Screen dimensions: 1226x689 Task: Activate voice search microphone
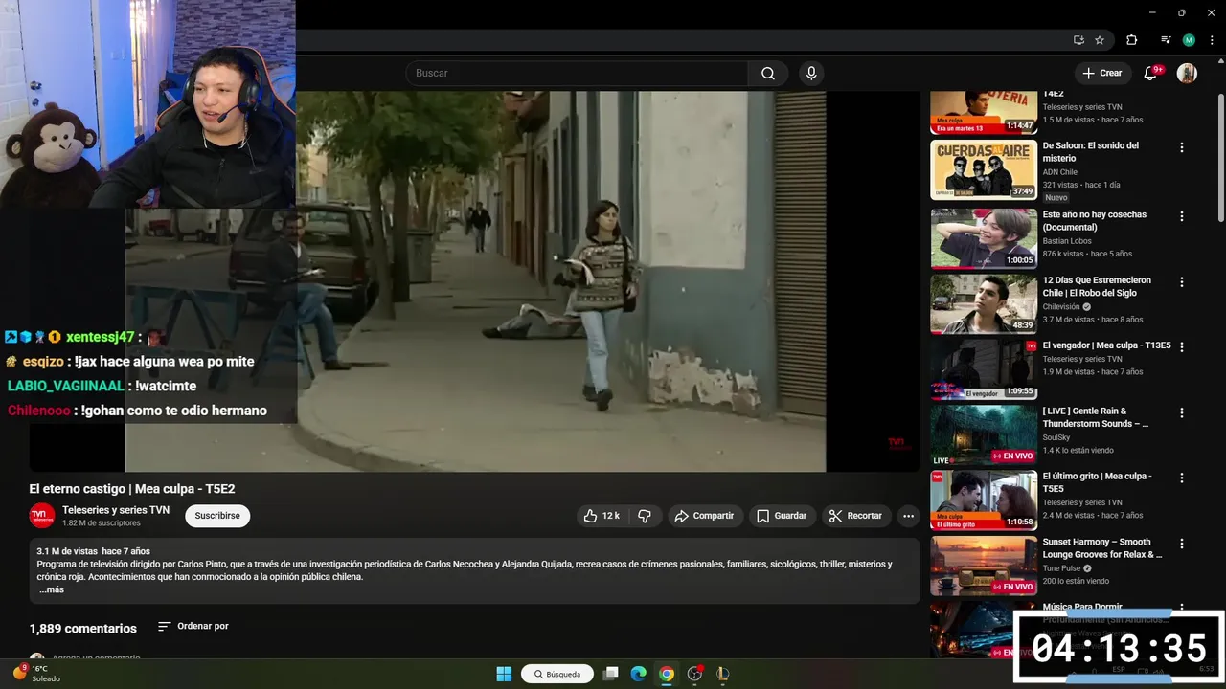coord(811,73)
